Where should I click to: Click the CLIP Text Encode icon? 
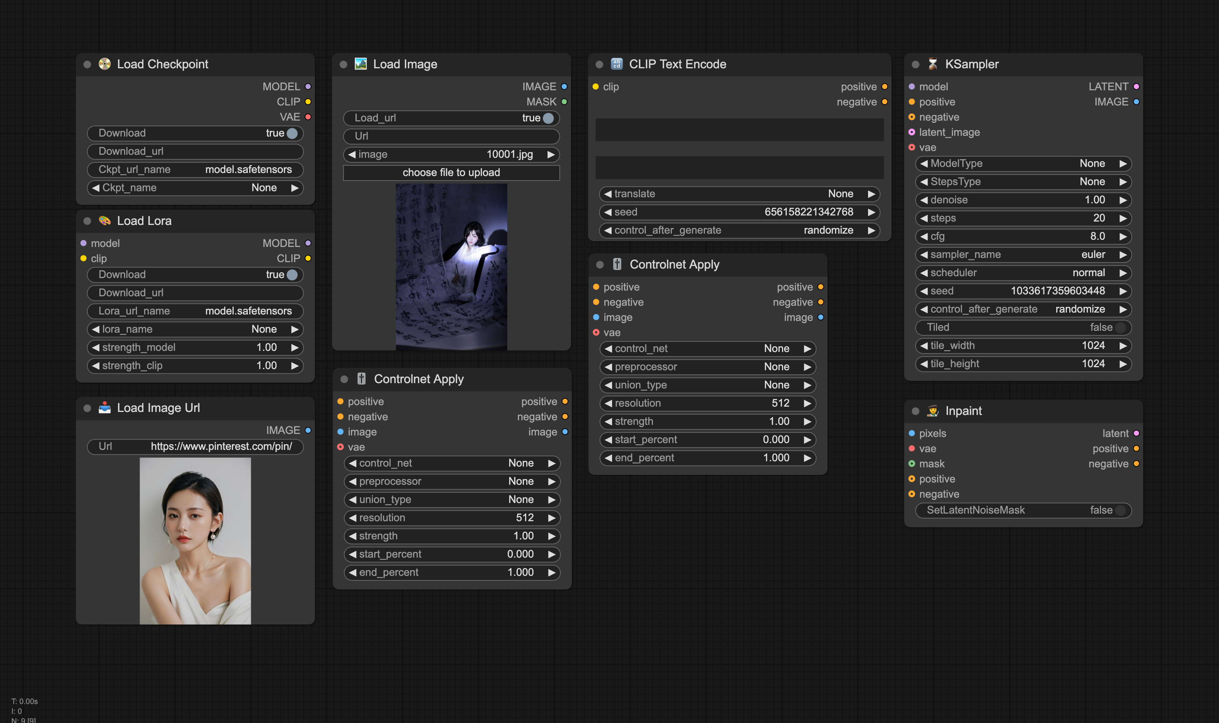pos(616,64)
